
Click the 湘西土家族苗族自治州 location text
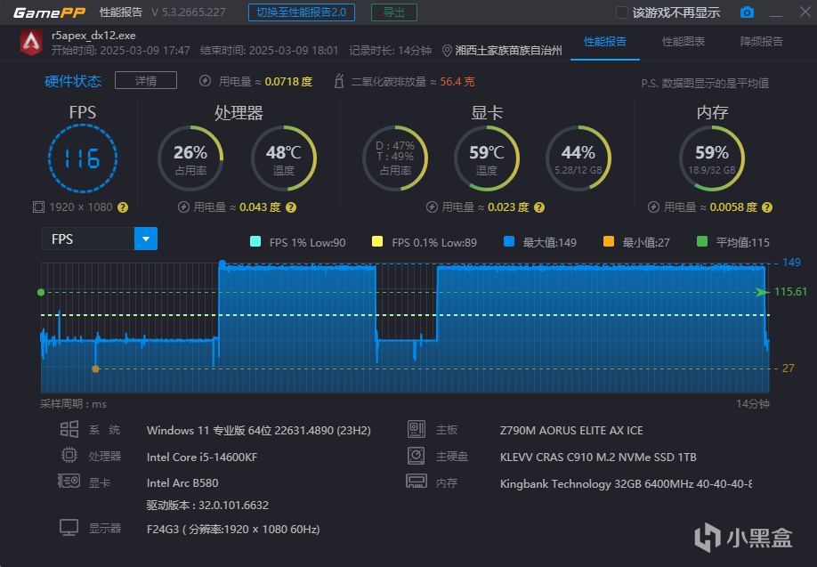tap(508, 51)
